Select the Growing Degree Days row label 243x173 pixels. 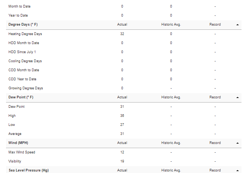click(x=26, y=88)
